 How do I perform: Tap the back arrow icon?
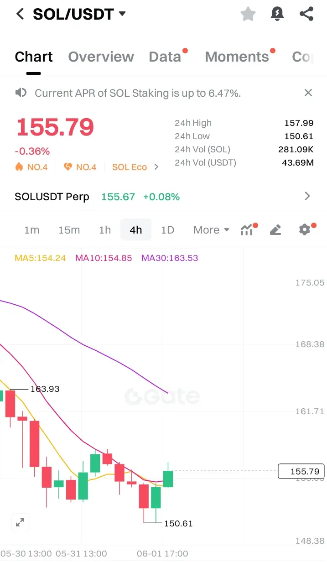20,14
